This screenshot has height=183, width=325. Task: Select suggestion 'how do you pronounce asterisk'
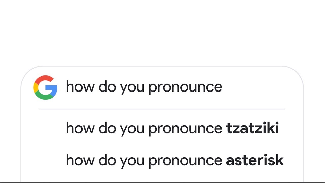(x=174, y=160)
